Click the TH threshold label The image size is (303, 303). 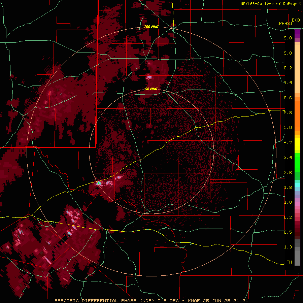click(289, 262)
